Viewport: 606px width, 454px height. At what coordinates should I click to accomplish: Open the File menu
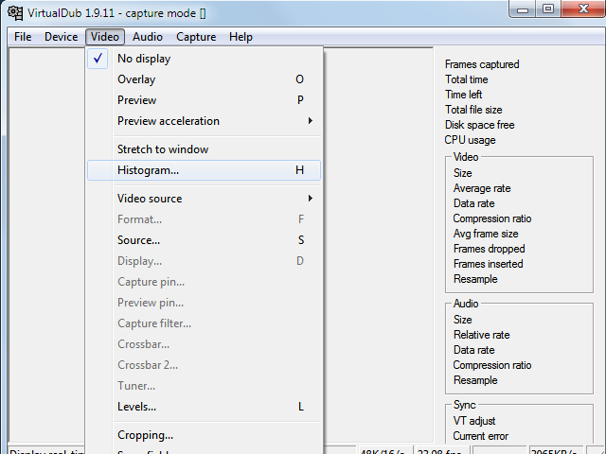(23, 37)
